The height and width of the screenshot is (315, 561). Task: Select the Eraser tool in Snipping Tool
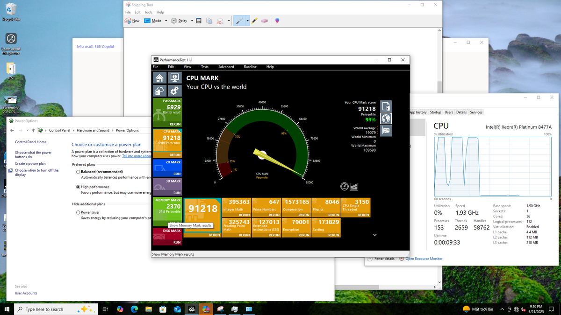pyautogui.click(x=264, y=21)
